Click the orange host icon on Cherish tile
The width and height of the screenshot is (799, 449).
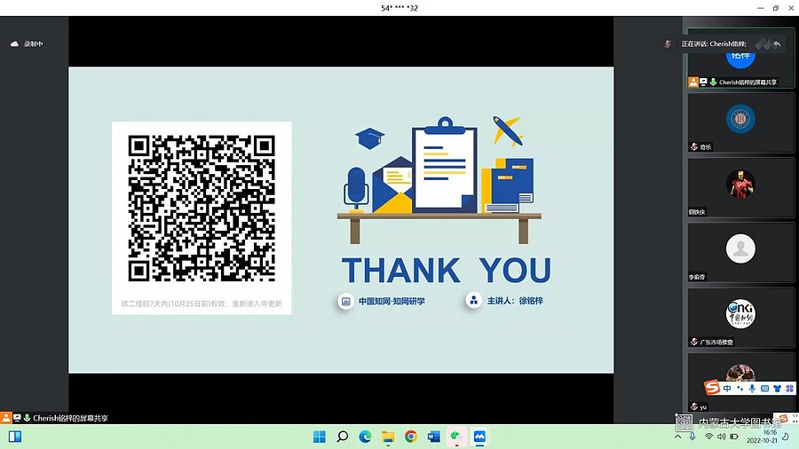coord(693,82)
